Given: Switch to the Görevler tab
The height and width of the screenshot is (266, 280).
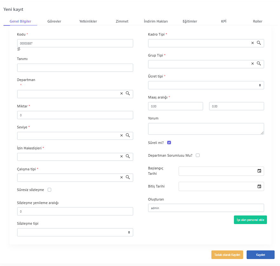Looking at the screenshot, I should [54, 21].
